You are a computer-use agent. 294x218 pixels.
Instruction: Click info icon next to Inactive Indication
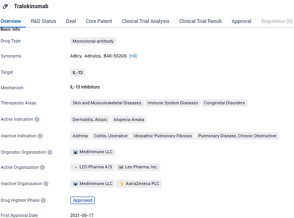[40, 136]
